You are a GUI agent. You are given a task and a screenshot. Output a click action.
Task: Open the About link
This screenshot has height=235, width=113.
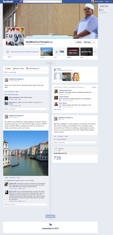tap(10, 57)
